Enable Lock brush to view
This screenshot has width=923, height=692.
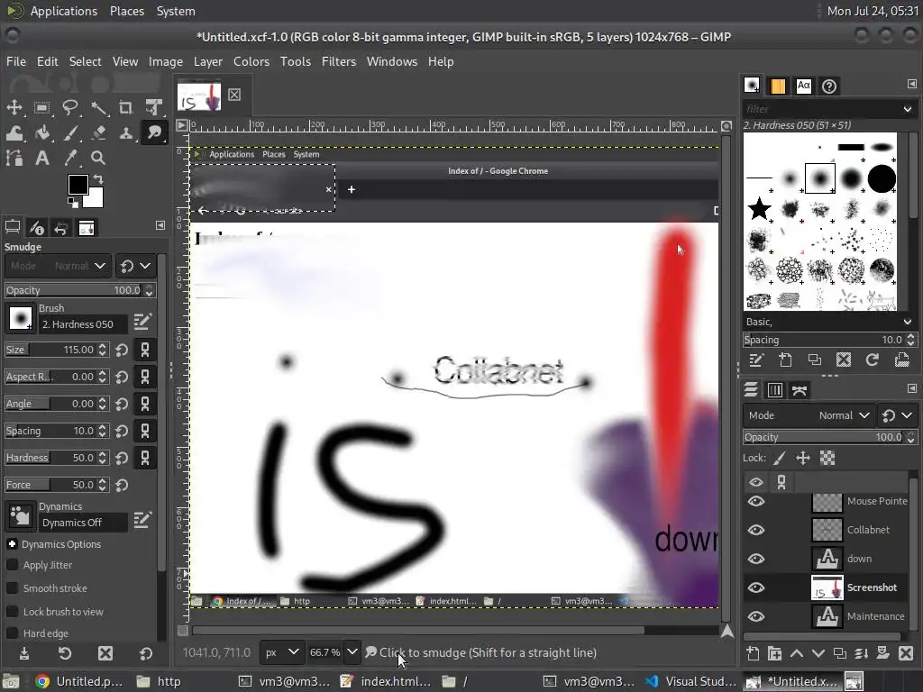(x=12, y=612)
